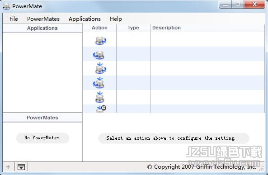Open the PowerMates menu
268x175 pixels.
coord(43,19)
